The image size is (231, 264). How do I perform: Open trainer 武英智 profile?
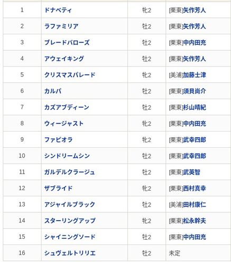[192, 172]
